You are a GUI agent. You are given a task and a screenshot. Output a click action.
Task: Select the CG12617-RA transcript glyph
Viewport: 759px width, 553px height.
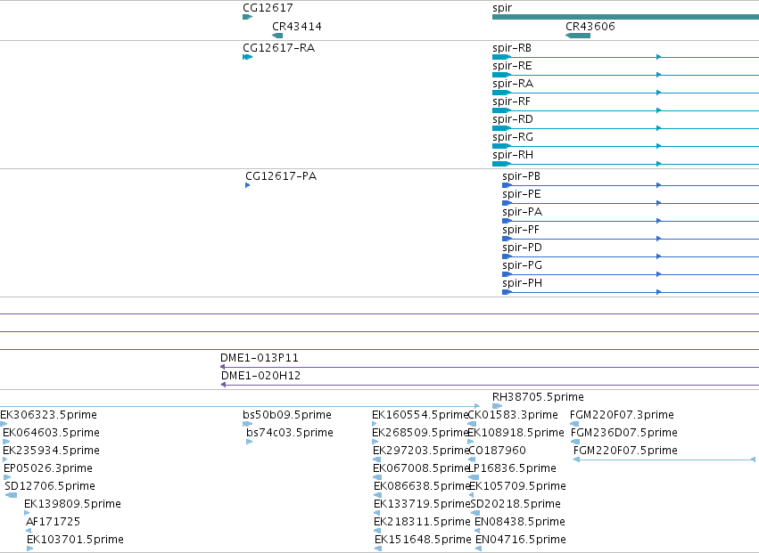tap(247, 57)
